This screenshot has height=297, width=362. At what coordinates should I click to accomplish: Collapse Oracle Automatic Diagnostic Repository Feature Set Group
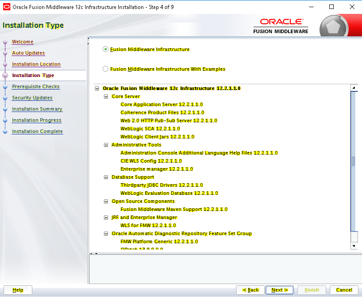(x=106, y=233)
